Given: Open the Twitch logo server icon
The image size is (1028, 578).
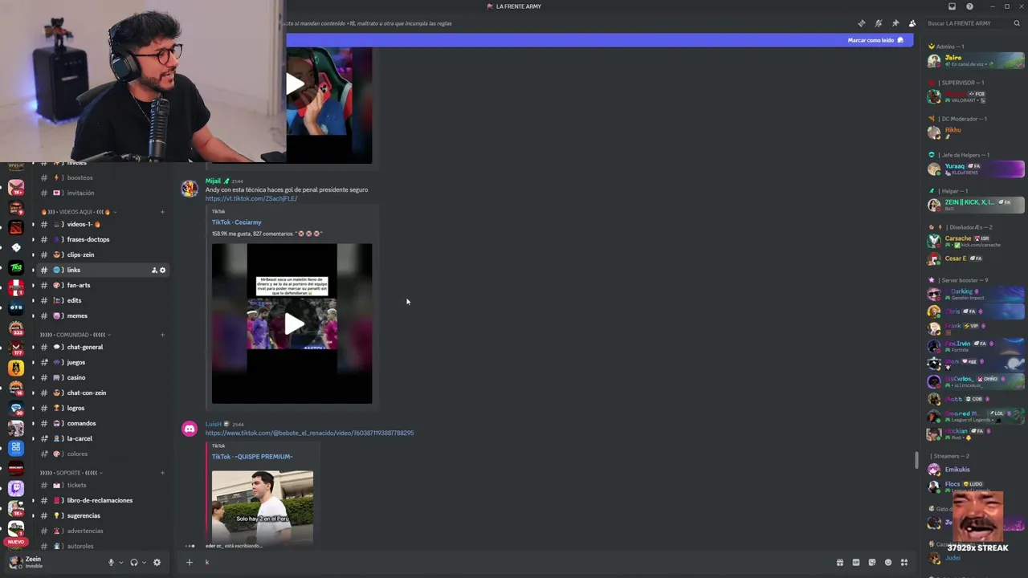Looking at the screenshot, I should coord(16,488).
